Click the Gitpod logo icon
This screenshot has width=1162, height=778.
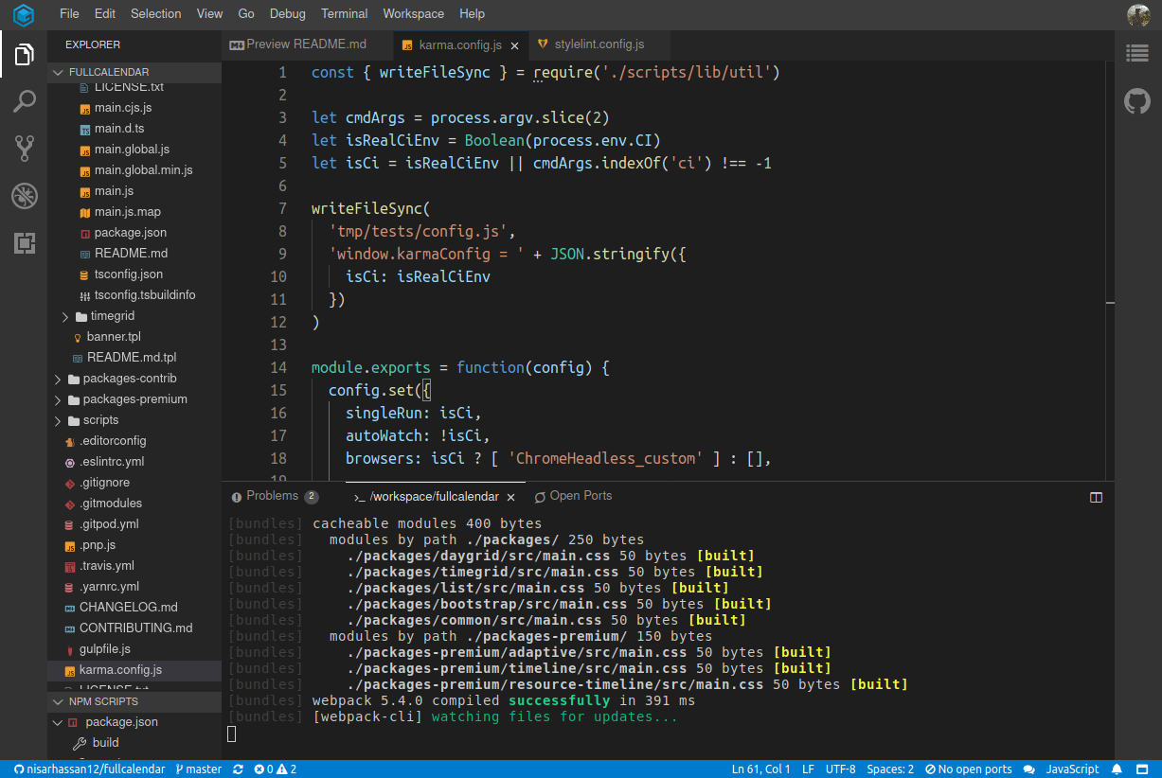click(24, 14)
